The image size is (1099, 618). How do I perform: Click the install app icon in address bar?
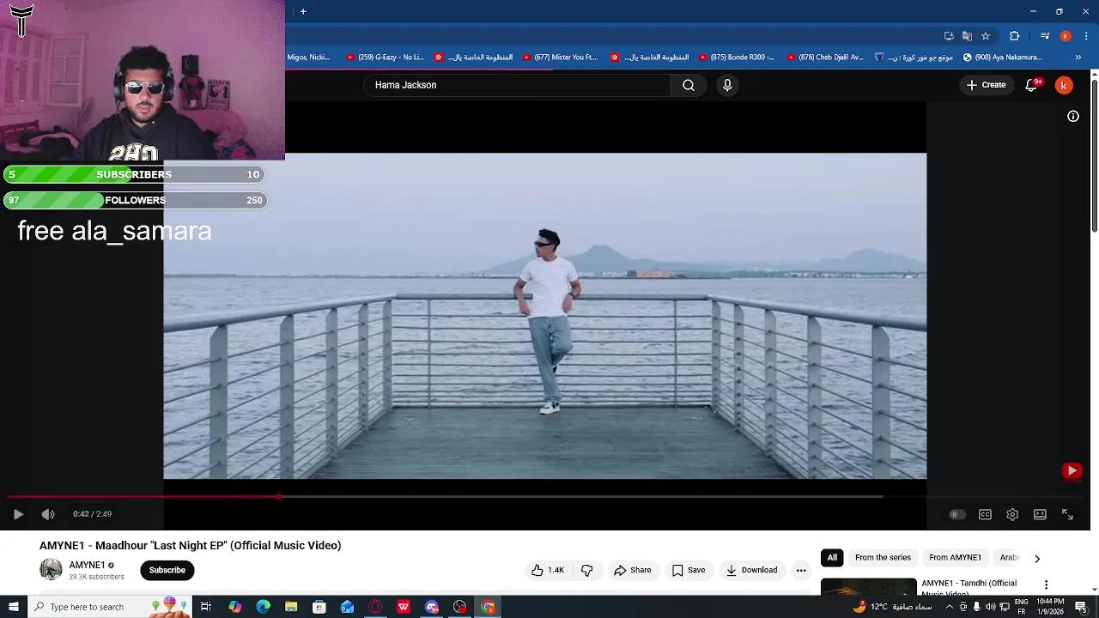pos(949,36)
